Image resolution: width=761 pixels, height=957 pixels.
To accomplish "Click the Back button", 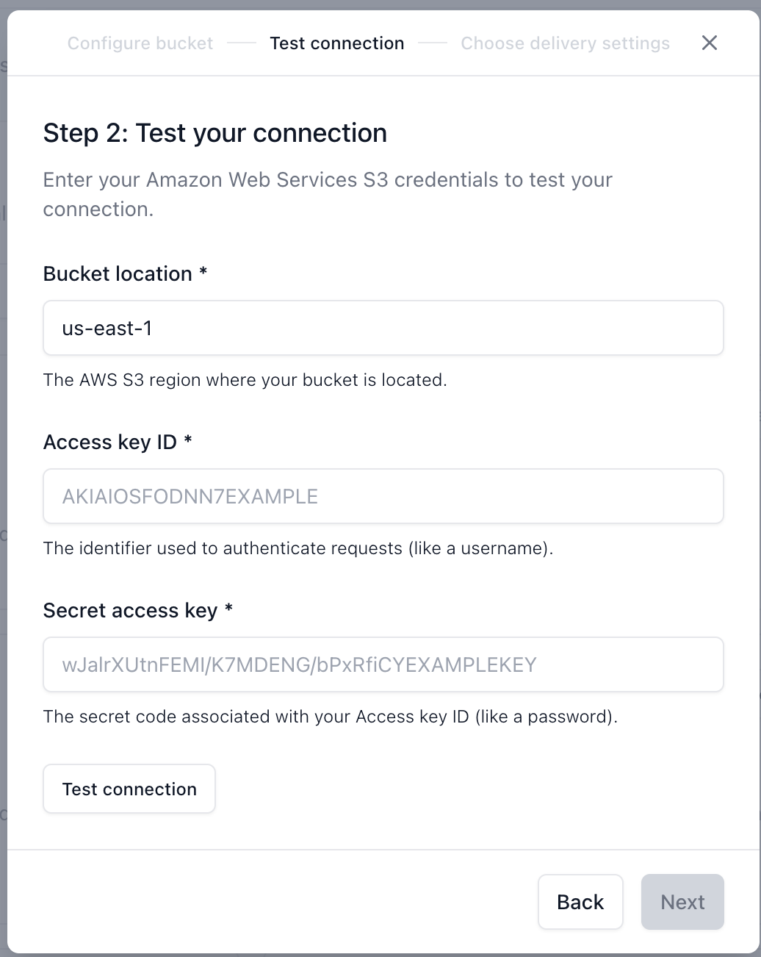I will tap(580, 902).
